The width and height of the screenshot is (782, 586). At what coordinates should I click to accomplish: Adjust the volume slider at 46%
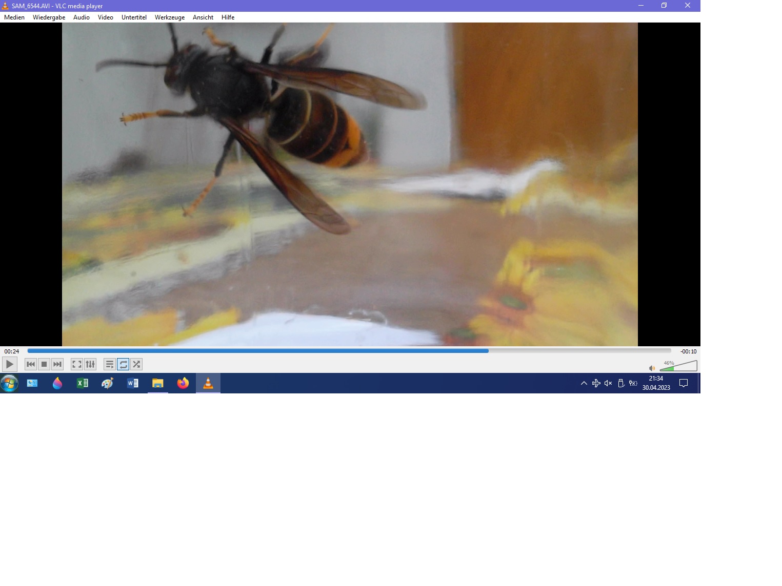tap(678, 365)
